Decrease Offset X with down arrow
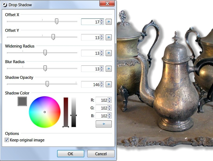 (102, 23)
